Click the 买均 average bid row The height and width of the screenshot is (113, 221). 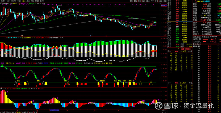[180, 46]
